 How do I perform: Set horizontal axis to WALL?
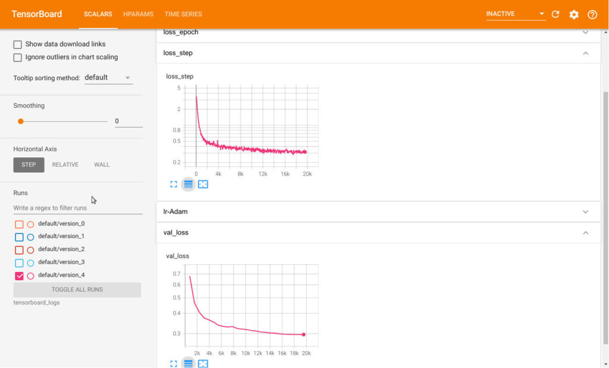(102, 164)
